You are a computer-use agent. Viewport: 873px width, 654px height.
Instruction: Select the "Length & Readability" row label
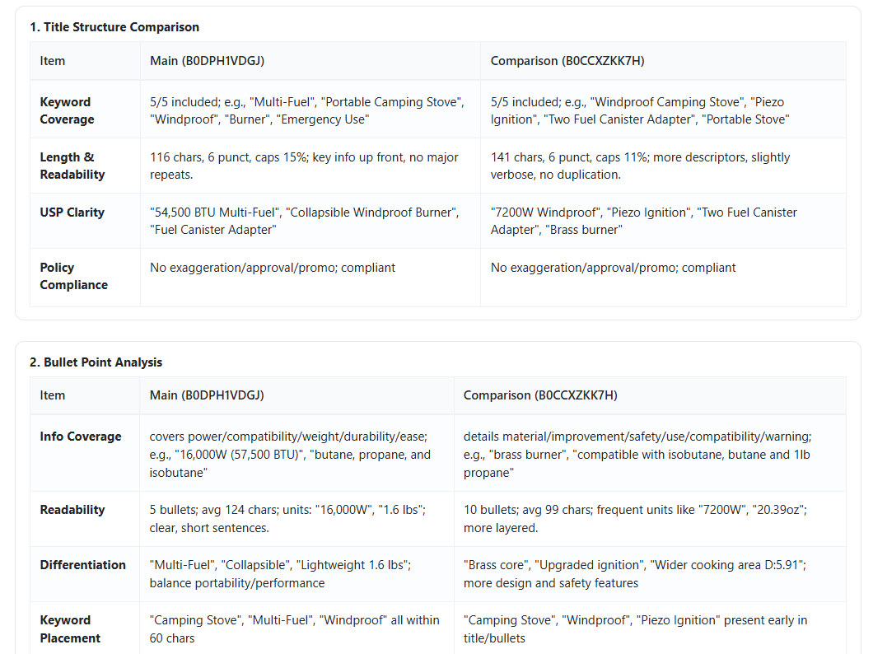[x=72, y=166]
